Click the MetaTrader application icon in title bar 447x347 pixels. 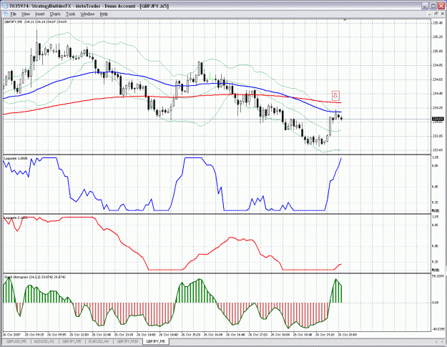tap(5, 6)
